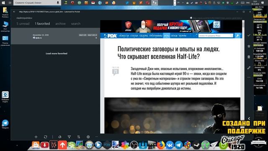Launch Telegram from the dock
The width and height of the screenshot is (268, 151).
(179, 145)
